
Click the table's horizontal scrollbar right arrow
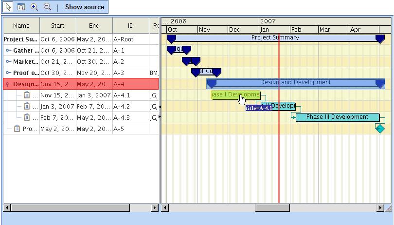[155, 208]
